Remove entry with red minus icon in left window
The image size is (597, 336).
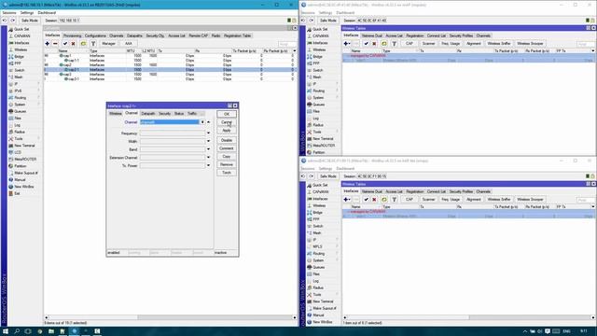pos(55,44)
